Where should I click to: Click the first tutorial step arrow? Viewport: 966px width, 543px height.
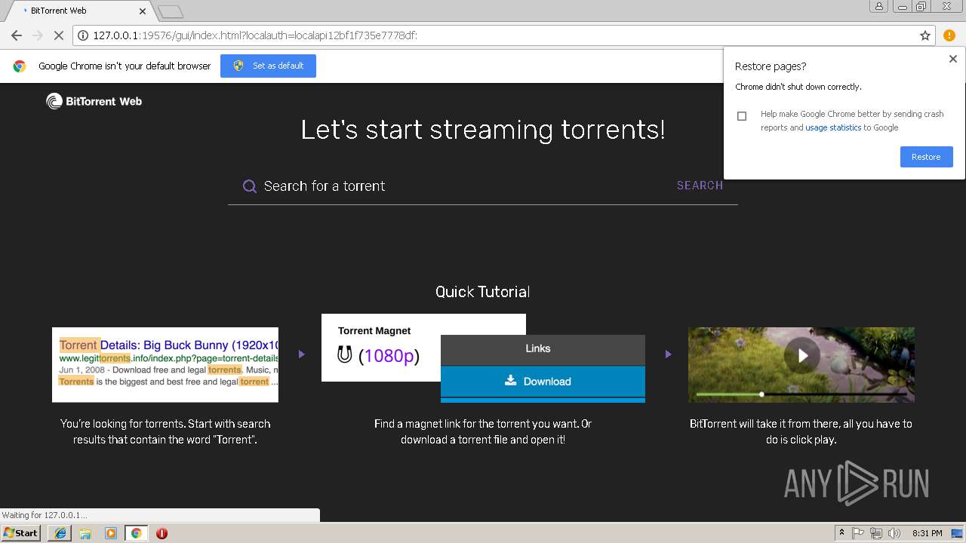click(x=301, y=354)
